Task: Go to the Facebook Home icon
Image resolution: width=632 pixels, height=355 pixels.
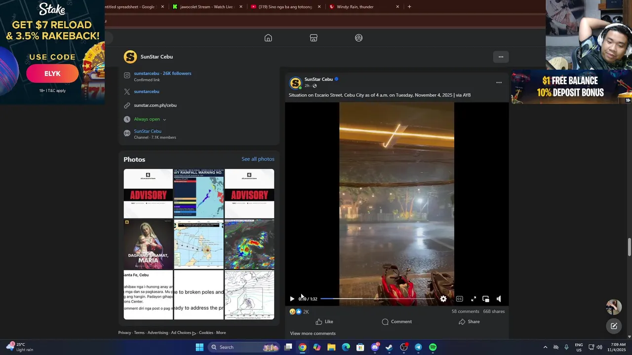Action: pyautogui.click(x=268, y=38)
